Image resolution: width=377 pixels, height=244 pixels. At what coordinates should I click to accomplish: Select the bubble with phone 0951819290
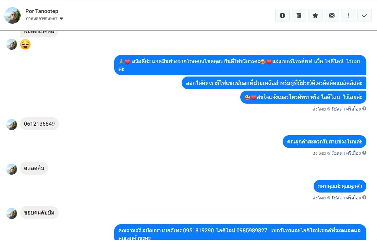[240, 232]
